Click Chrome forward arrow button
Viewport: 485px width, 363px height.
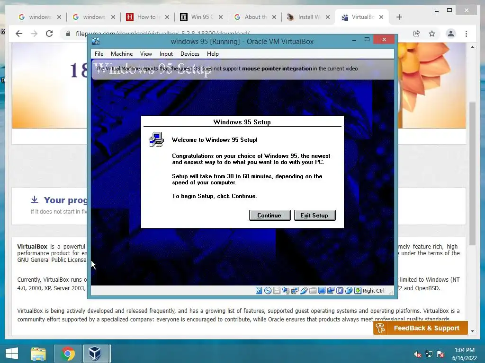click(34, 34)
